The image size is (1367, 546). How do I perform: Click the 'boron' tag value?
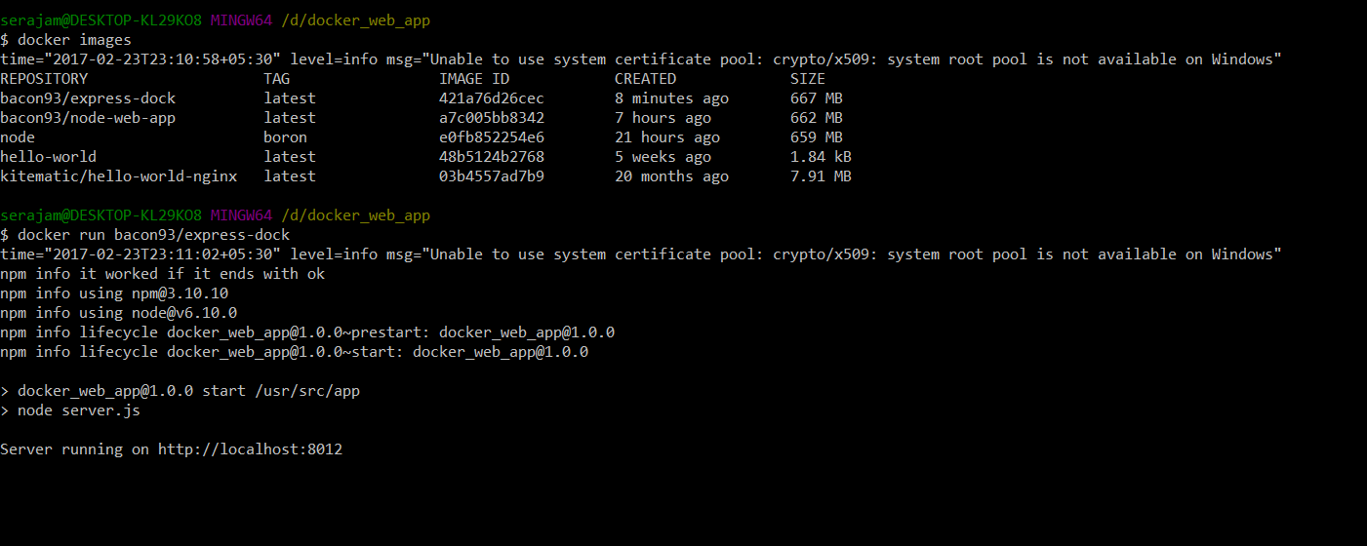click(285, 137)
